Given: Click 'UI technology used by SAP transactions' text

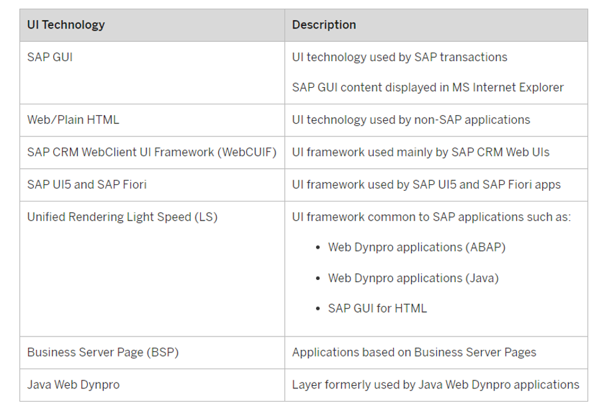Looking at the screenshot, I should click(x=400, y=57).
